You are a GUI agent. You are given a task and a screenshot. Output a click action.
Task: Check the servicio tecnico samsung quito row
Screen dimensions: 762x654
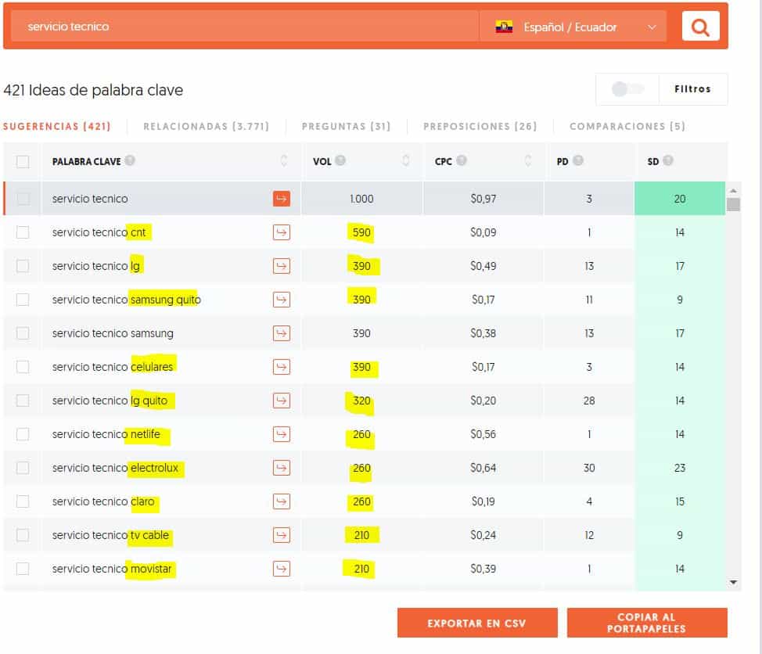tap(23, 300)
